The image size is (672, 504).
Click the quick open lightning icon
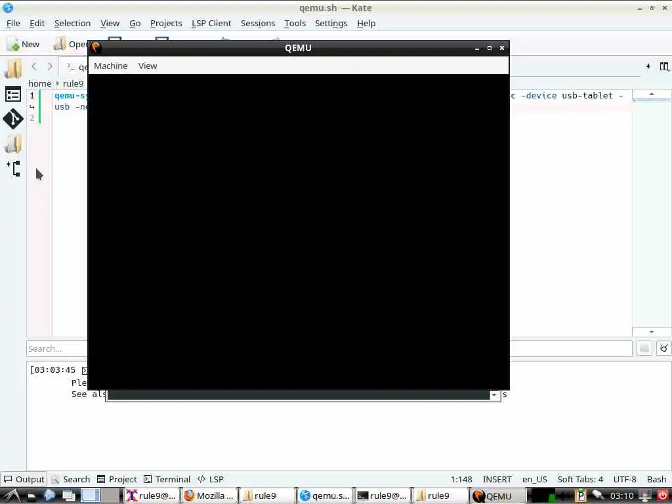click(x=648, y=66)
